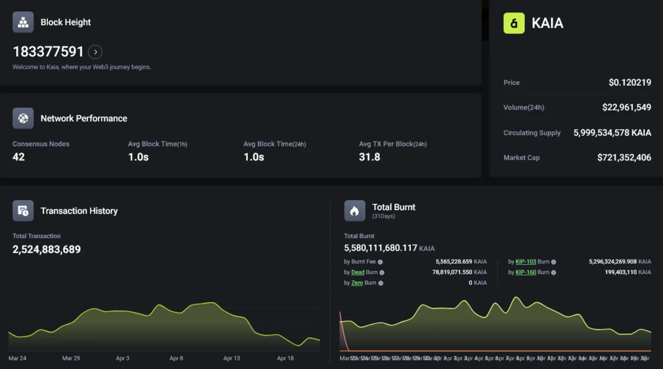Click KIP-160 Burn amount 199,403,110 KAIA
The height and width of the screenshot is (369, 663).
pyautogui.click(x=628, y=272)
